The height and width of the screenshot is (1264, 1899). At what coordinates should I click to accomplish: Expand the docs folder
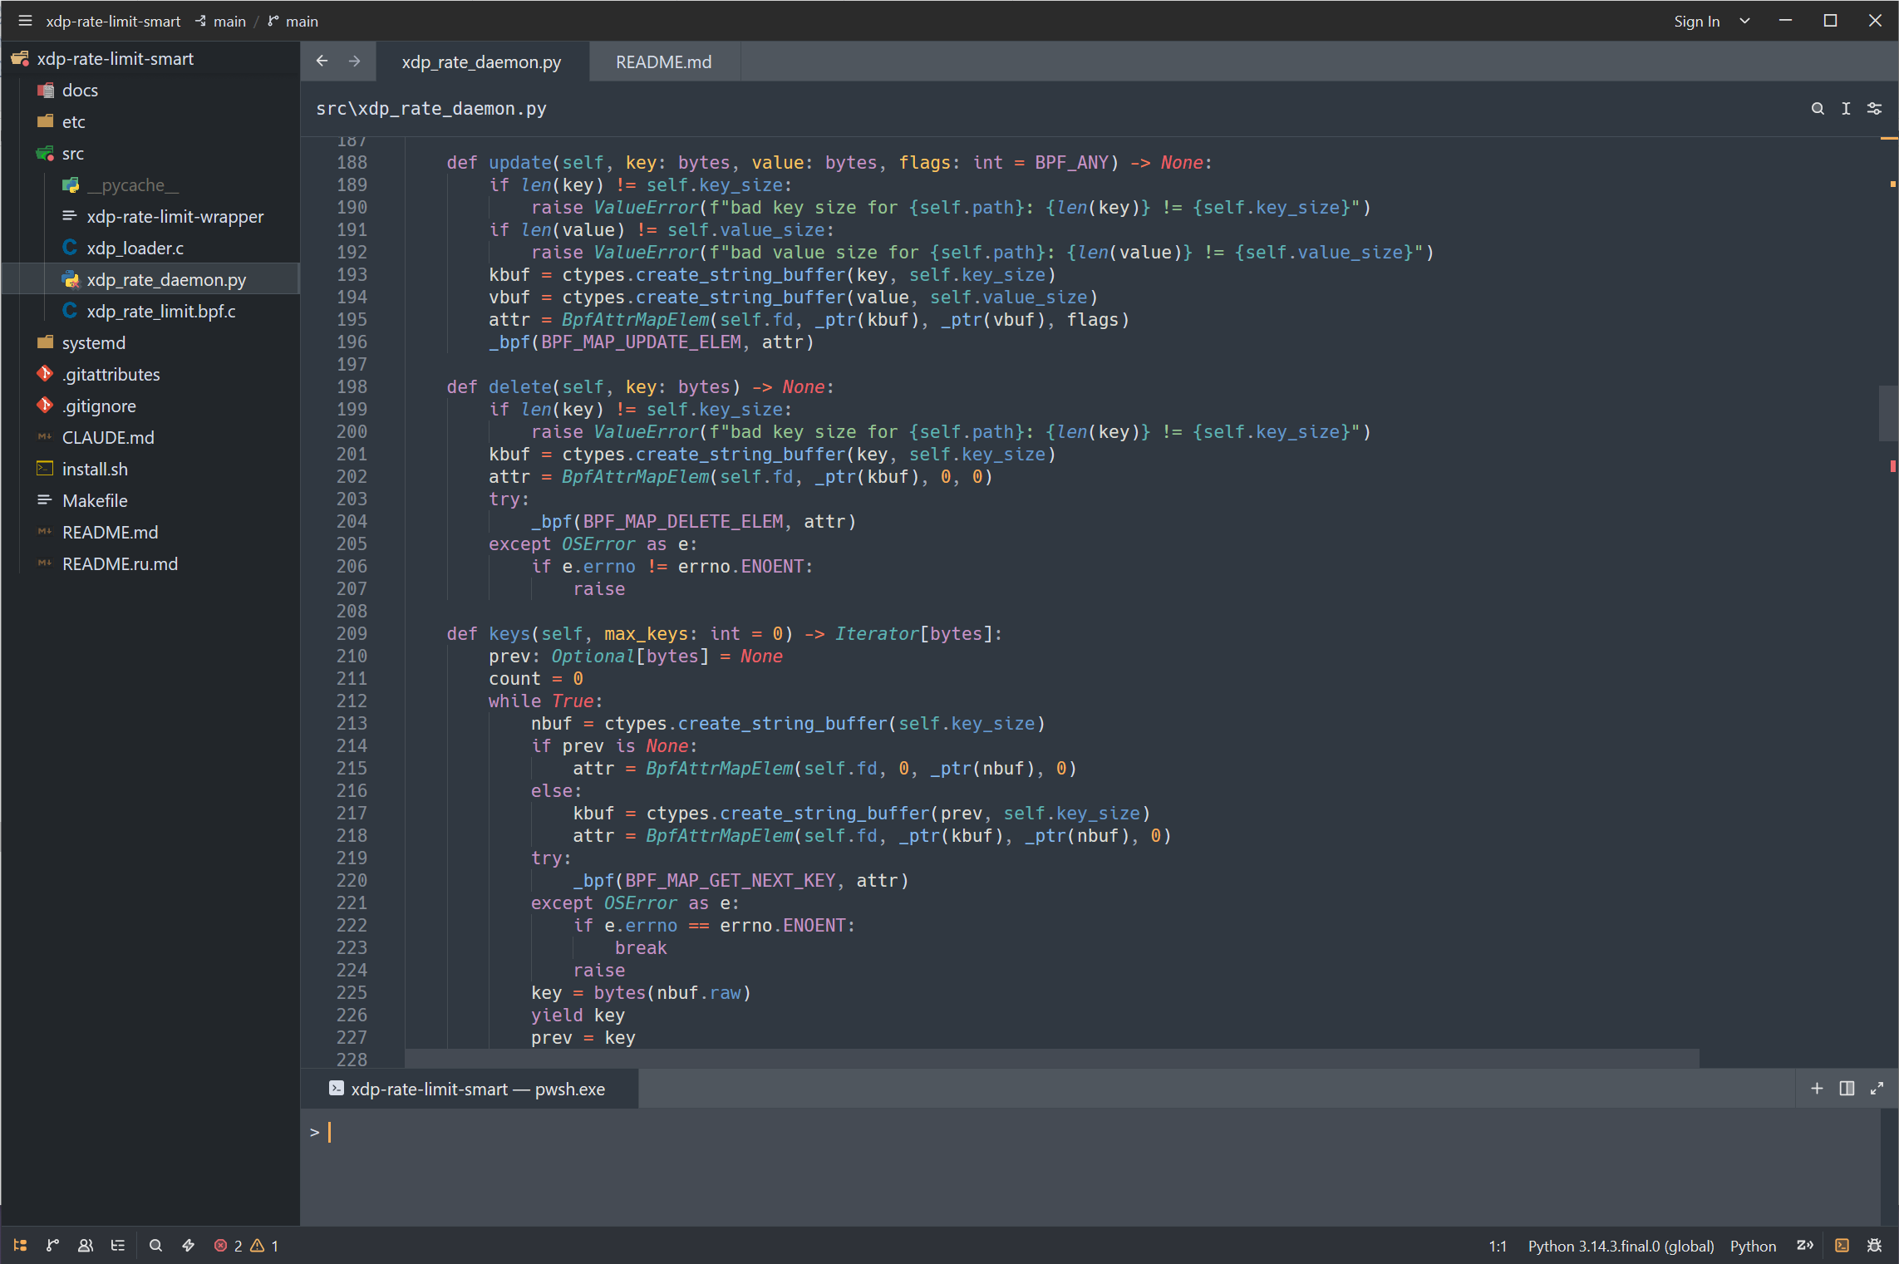pos(150,90)
